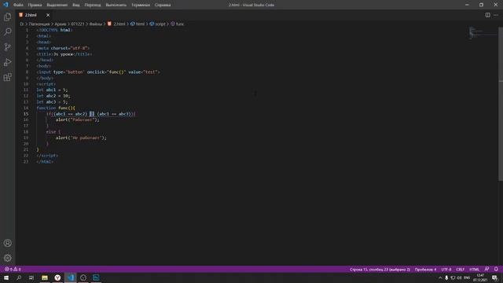Image resolution: width=503 pixels, height=283 pixels.
Task: Click the "let abc2 = 10;" line
Action: coord(53,96)
